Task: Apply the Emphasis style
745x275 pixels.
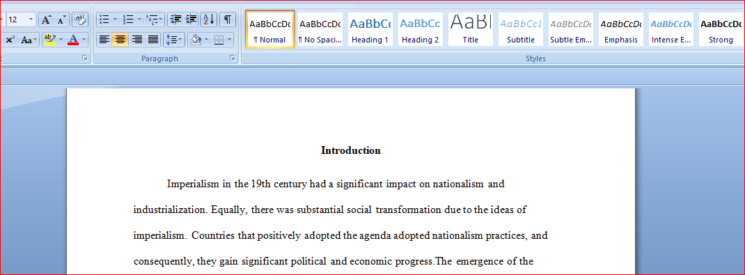Action: click(x=621, y=29)
